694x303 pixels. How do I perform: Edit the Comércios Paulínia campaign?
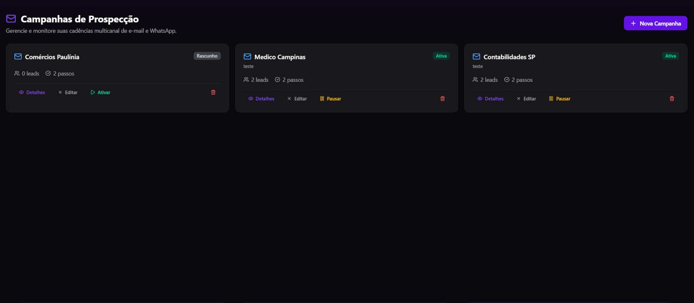[68, 92]
